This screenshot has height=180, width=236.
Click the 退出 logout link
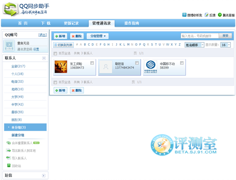click(42, 35)
